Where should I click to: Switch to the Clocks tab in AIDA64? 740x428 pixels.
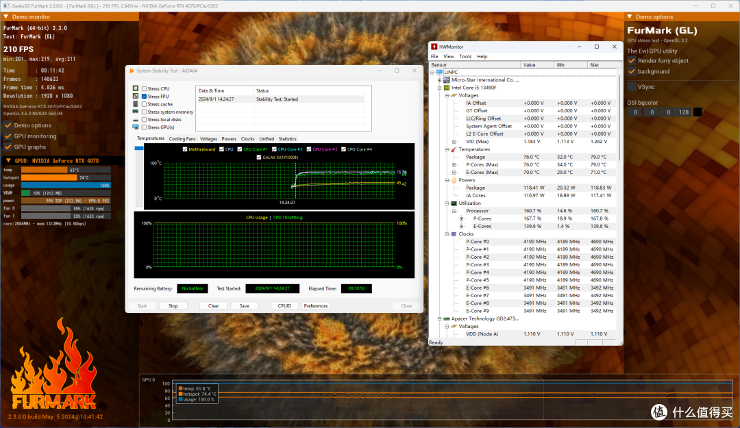(x=248, y=139)
